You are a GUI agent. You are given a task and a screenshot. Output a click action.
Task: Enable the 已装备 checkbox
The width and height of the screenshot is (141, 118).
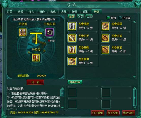coord(120,18)
